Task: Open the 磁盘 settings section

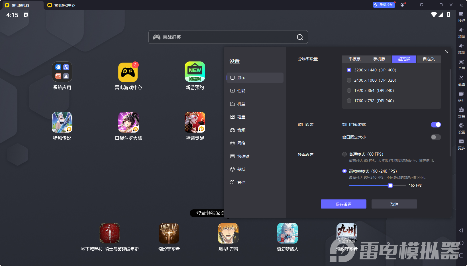Action: [x=255, y=117]
